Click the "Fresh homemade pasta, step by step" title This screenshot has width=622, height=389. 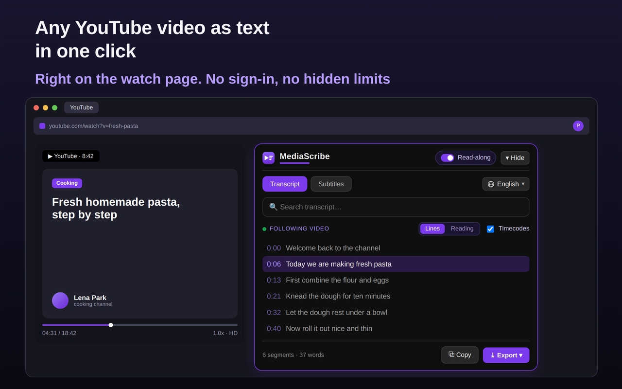coord(116,208)
